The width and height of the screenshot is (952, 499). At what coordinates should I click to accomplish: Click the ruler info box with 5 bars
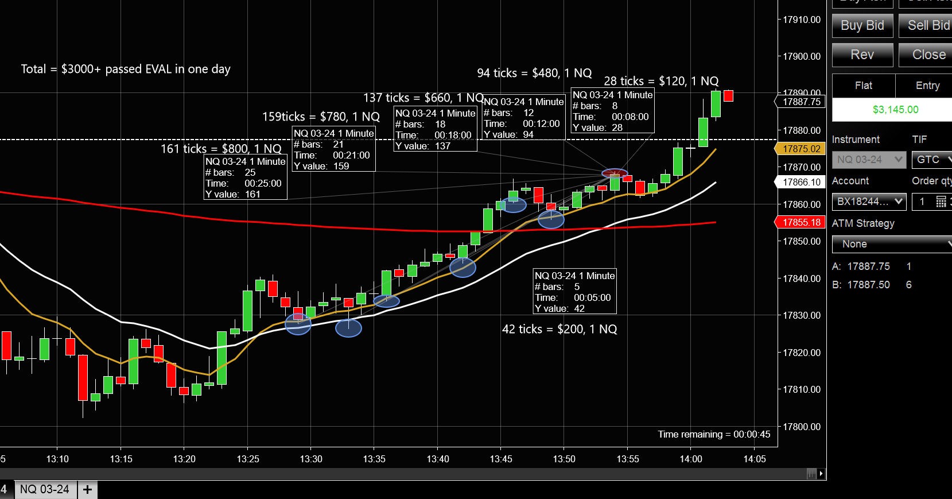575,292
